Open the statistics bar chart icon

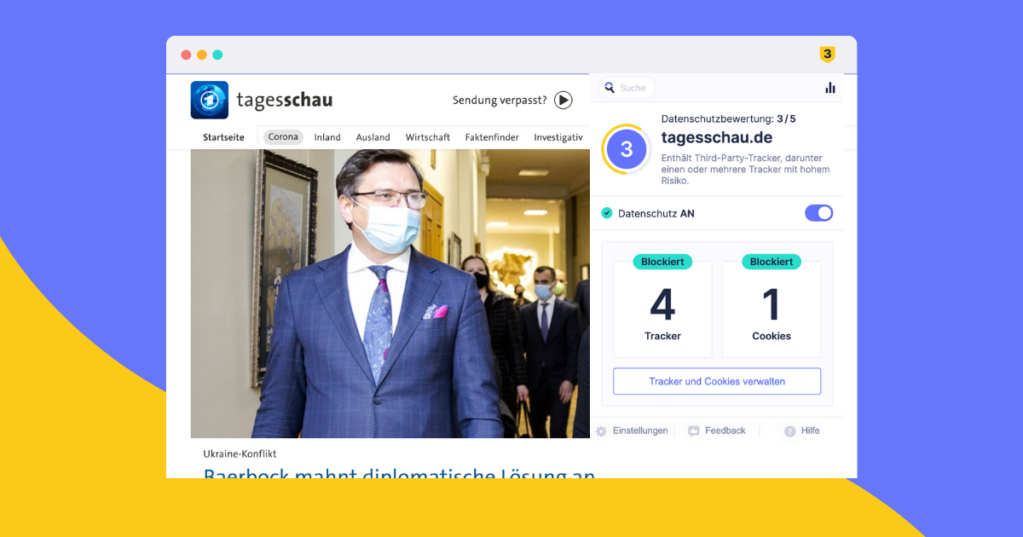pyautogui.click(x=830, y=88)
